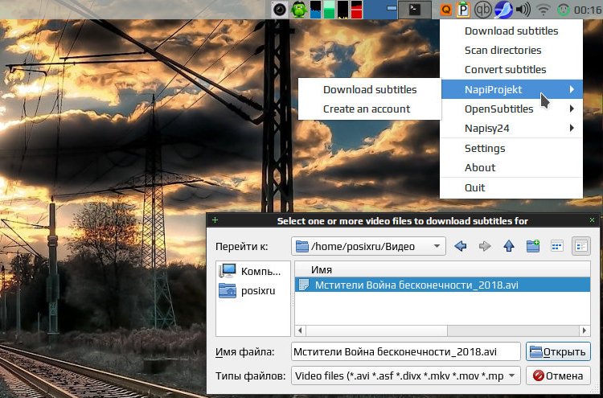Click the webcam tray icon in the panel
The height and width of the screenshot is (398, 603).
click(x=280, y=10)
